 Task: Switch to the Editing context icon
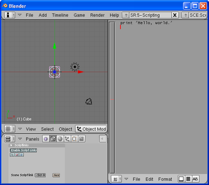74,139
